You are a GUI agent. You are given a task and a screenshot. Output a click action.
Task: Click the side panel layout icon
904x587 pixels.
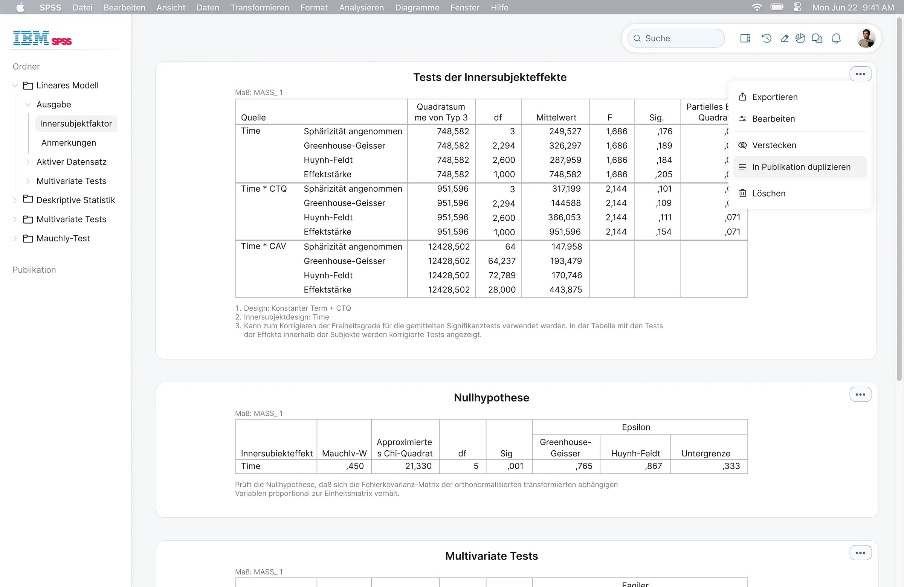point(745,38)
